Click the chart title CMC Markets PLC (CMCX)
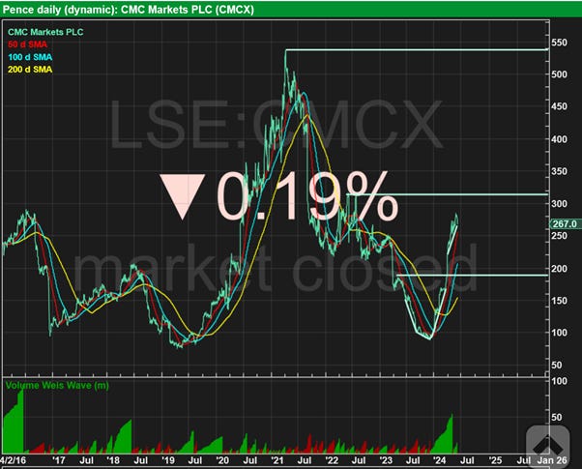This screenshot has width=582, height=469. (x=188, y=10)
